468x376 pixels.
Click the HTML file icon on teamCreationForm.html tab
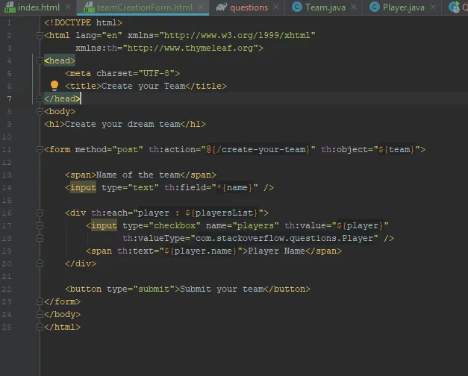[x=89, y=7]
